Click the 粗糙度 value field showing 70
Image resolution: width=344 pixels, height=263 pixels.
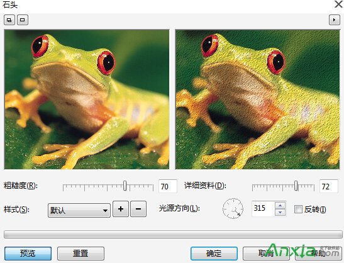(168, 186)
